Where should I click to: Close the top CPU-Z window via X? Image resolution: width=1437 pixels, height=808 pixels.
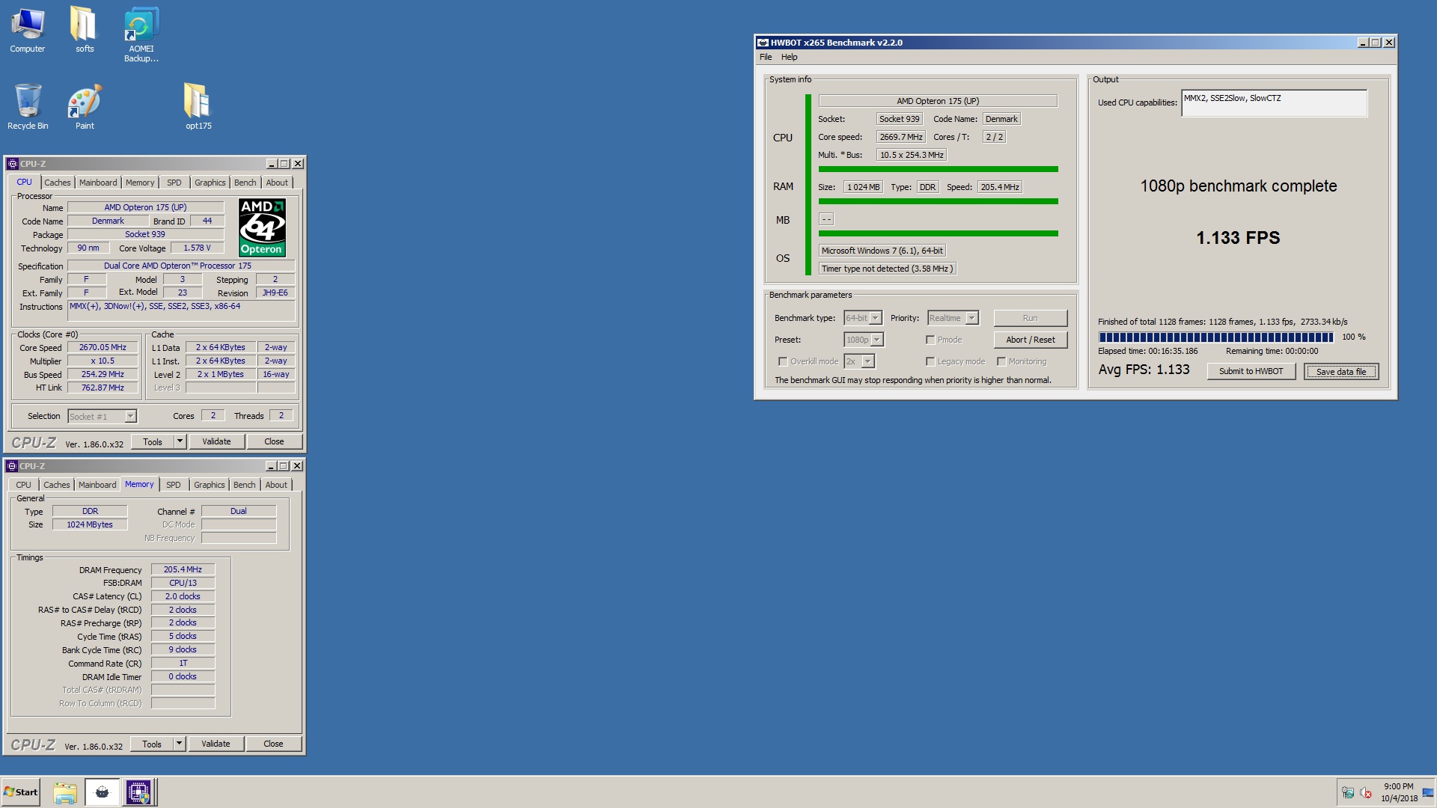[x=298, y=164]
